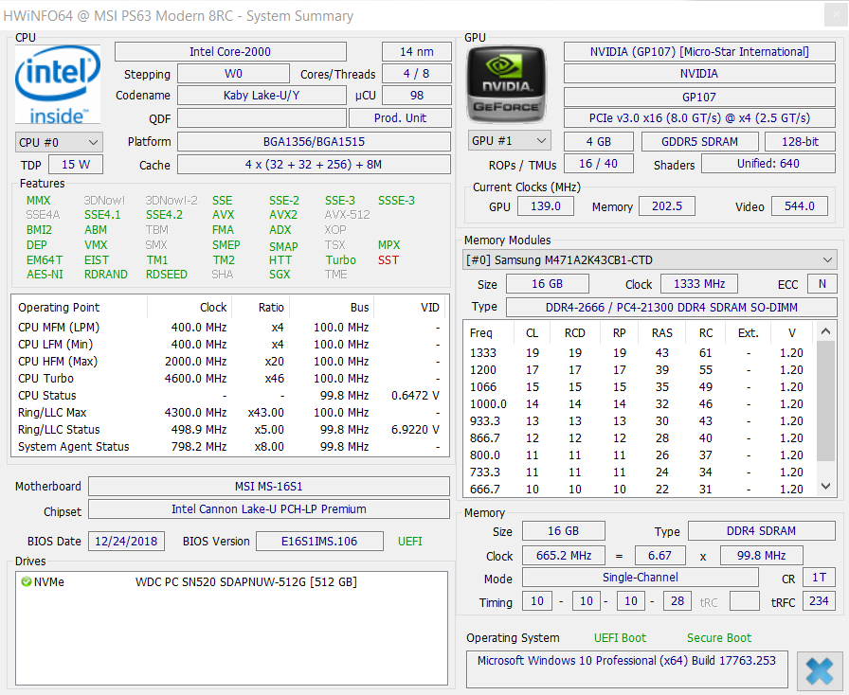This screenshot has height=695, width=849.
Task: Click the RAS column header in timings table
Action: 661,333
